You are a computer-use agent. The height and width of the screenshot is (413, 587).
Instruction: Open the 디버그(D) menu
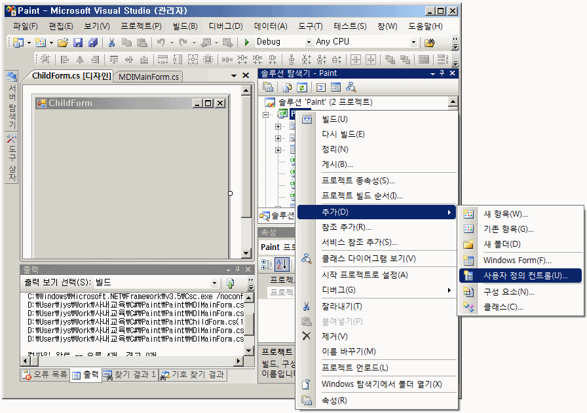[226, 26]
